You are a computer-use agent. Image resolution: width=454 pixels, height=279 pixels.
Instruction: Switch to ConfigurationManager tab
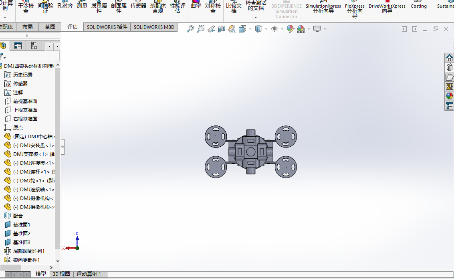click(34, 46)
